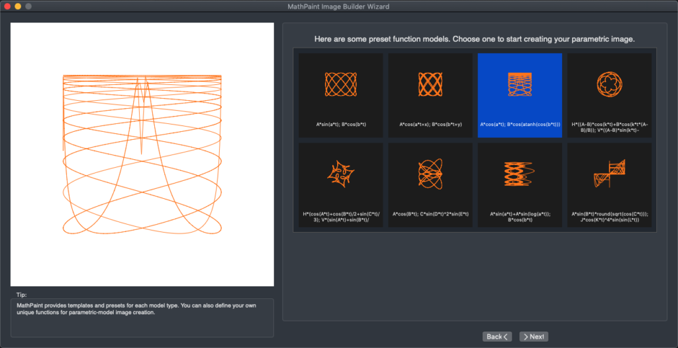The image size is (678, 348).
Task: Click the MathPaint Image Builder Wizard title
Action: click(x=338, y=6)
